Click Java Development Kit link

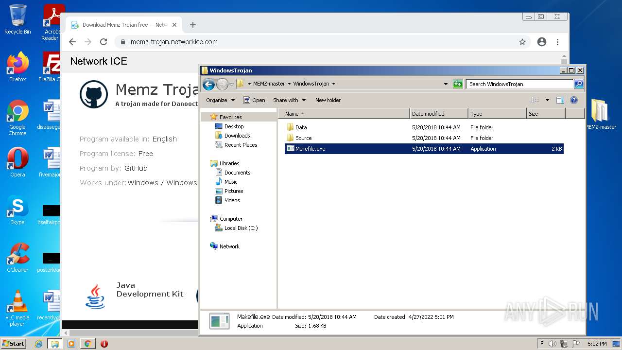(x=150, y=289)
